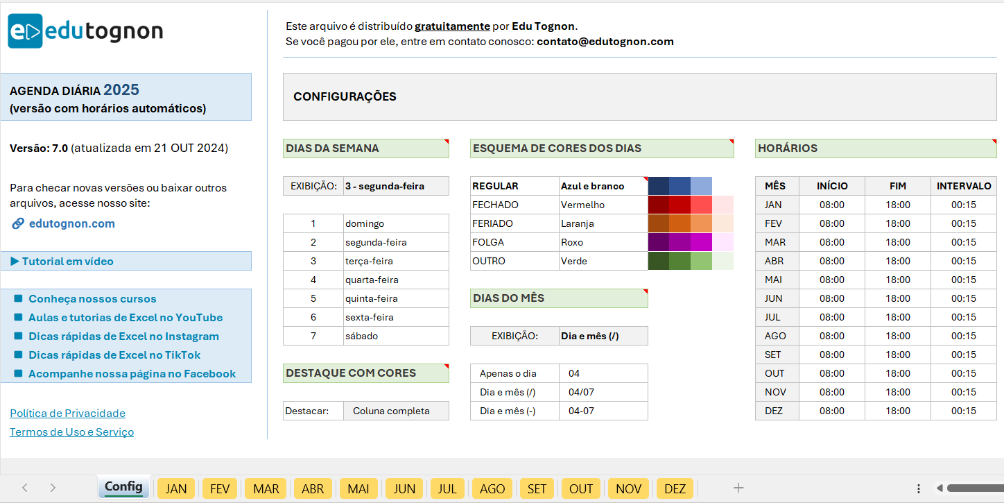The width and height of the screenshot is (1004, 503).
Task: Switch to the FEV sheet tab
Action: click(220, 488)
